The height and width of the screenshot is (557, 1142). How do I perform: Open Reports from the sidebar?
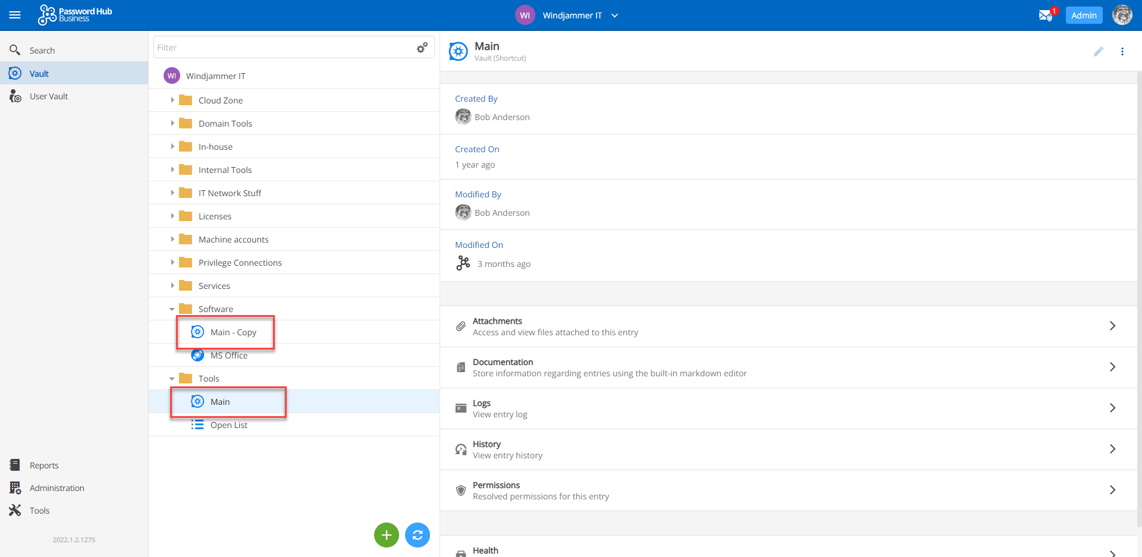[x=44, y=465]
